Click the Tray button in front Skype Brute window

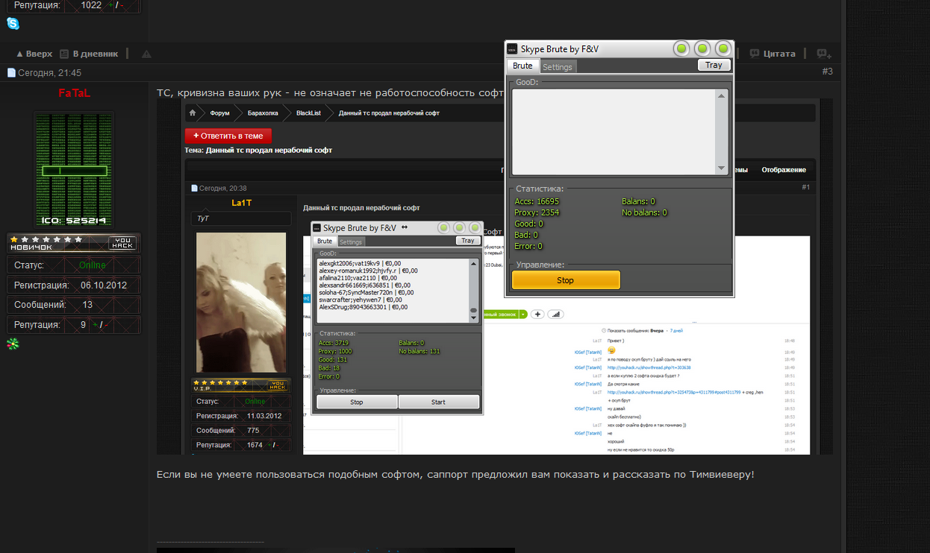714,65
